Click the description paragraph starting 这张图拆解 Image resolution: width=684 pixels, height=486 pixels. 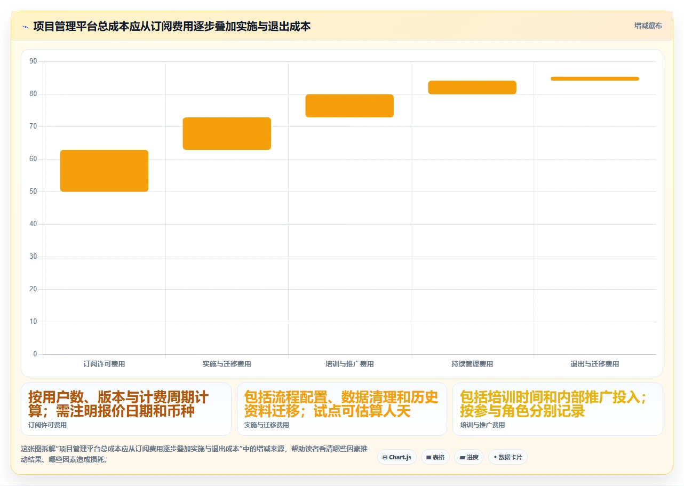[x=194, y=455]
